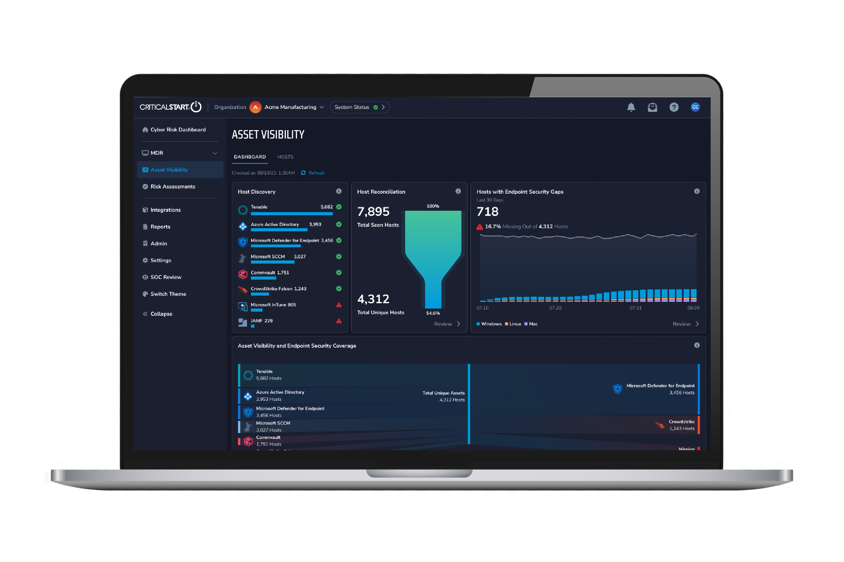Click the Windows legend color swatch
The width and height of the screenshot is (844, 562).
(478, 324)
